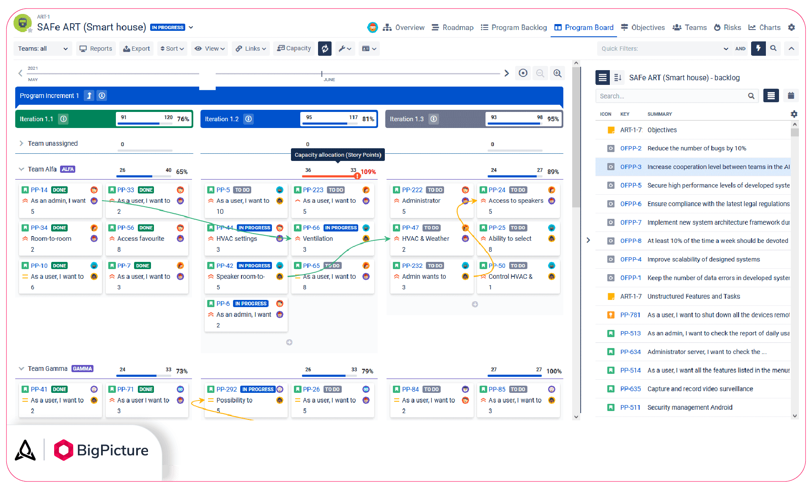This screenshot has width=812, height=490.
Task: Open Iteration 1.1 info icon
Action: tap(63, 119)
